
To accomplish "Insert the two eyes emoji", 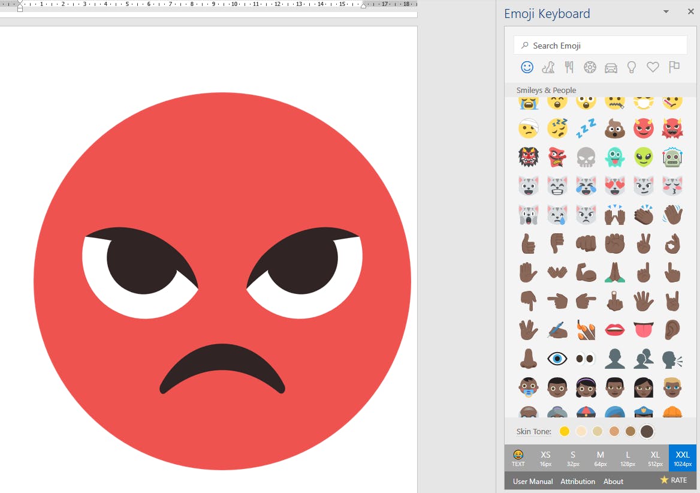I will [x=586, y=358].
